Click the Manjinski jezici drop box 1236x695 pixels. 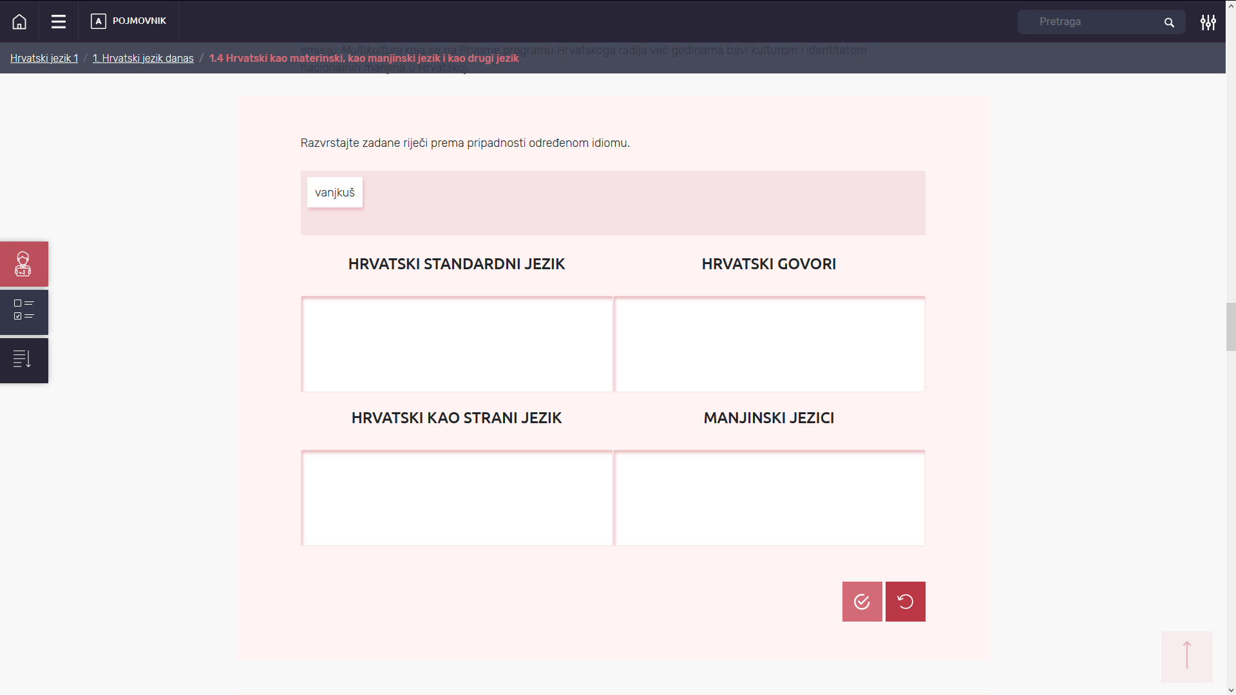tap(769, 498)
